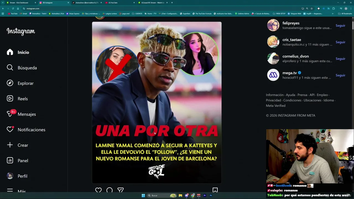The width and height of the screenshot is (354, 199).
Task: Switch to ELCesarLIVE Stream tab
Action: [x=153, y=2]
